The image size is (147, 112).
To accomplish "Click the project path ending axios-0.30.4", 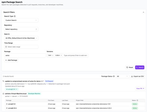I will (x=94, y=108).
